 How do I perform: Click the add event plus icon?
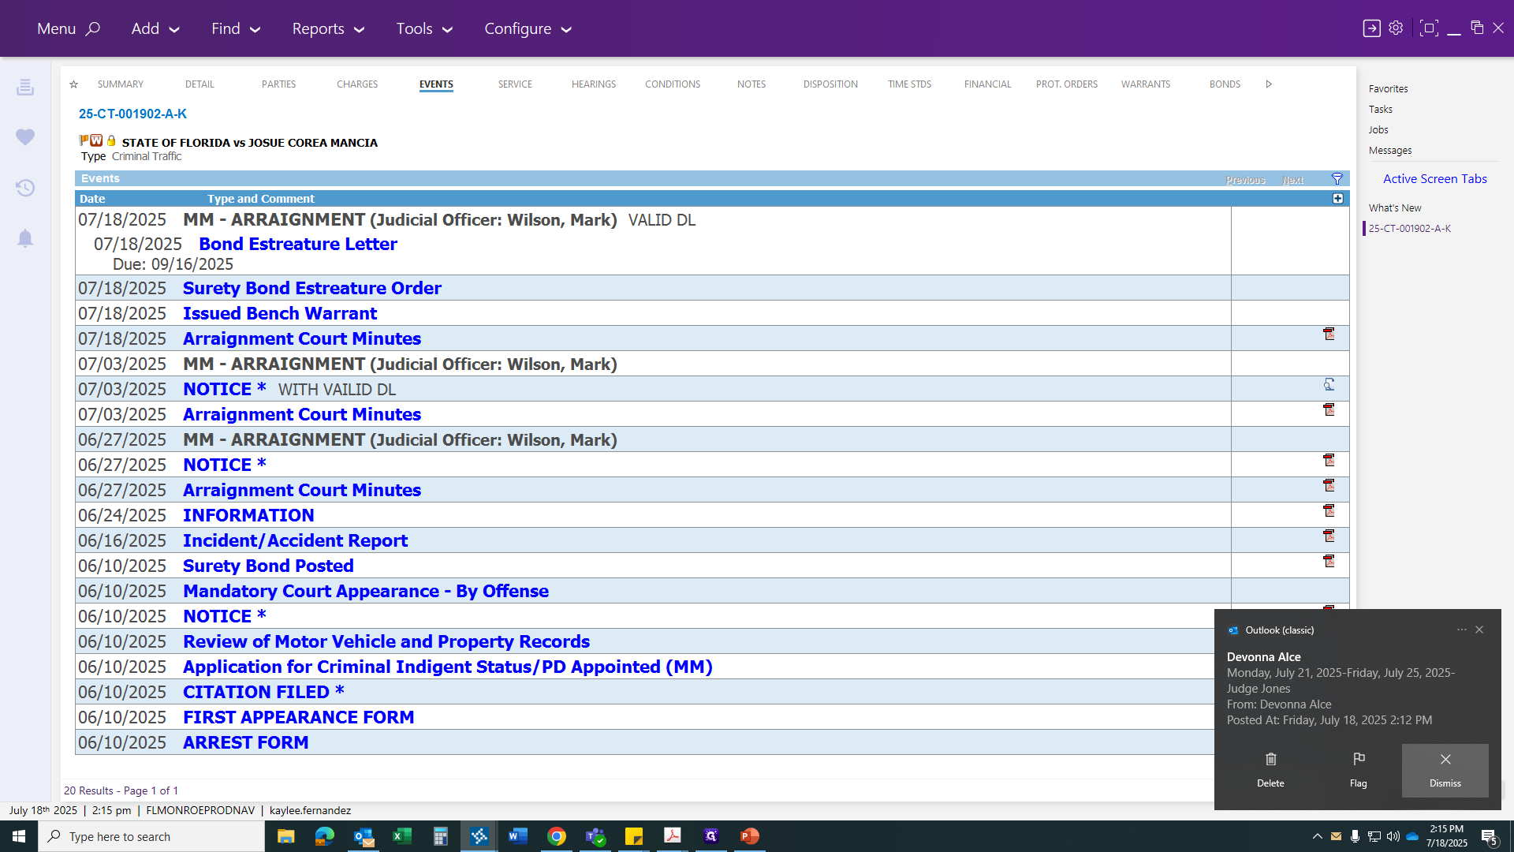[1338, 199]
